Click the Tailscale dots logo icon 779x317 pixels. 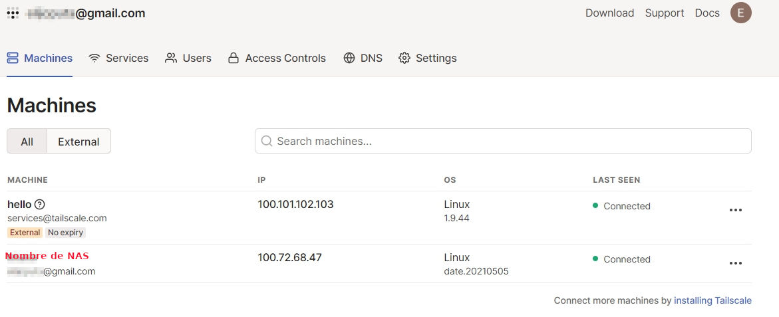pos(13,13)
